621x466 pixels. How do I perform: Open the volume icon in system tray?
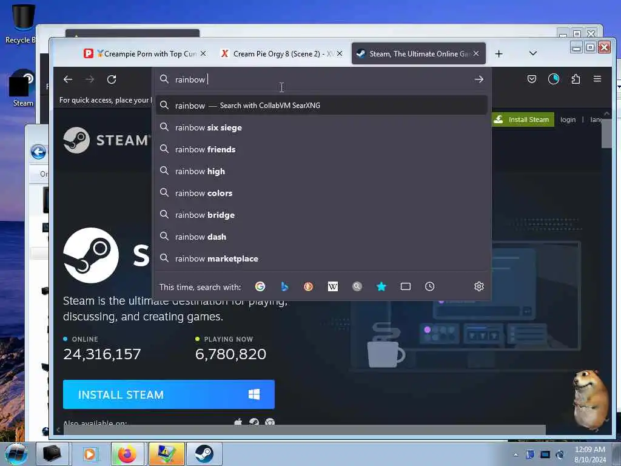560,454
